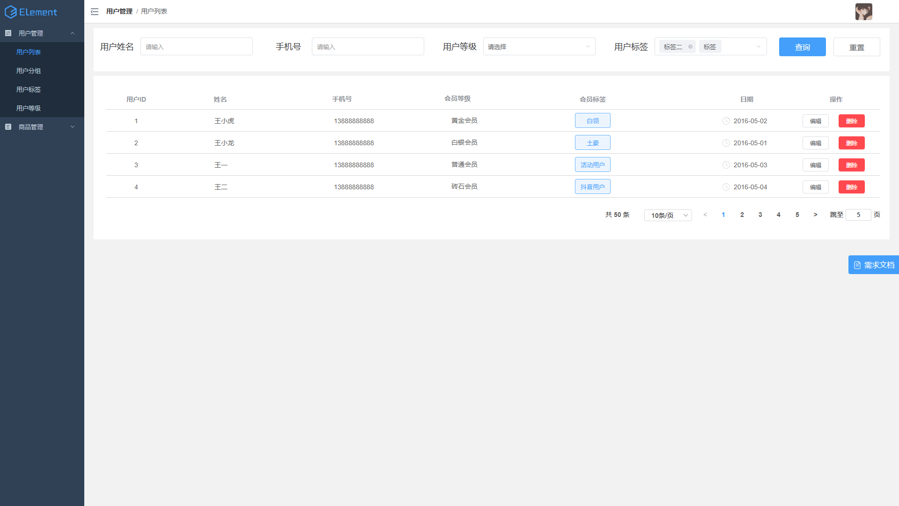Open the 需求文档 floating button
This screenshot has height=506, width=899.
874,265
